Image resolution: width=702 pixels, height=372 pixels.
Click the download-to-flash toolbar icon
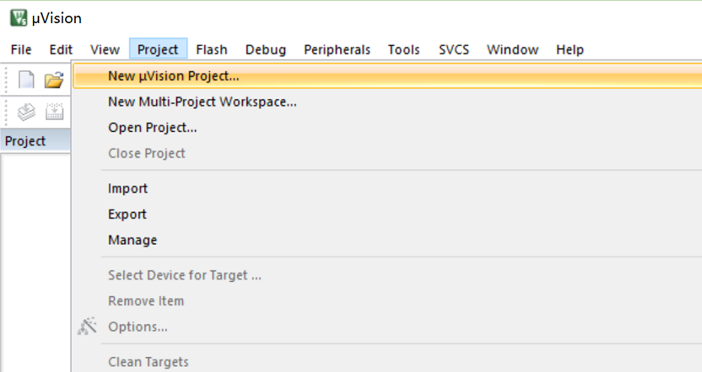(54, 112)
